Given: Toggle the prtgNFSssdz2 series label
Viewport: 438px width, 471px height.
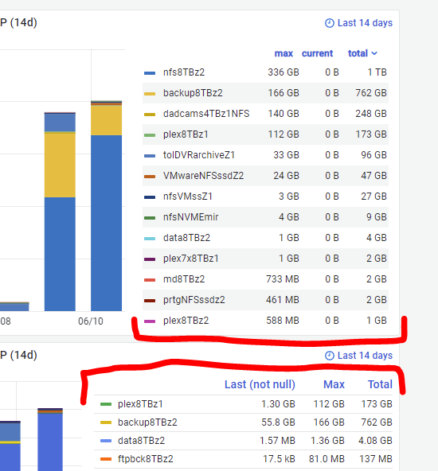Looking at the screenshot, I should (x=194, y=300).
